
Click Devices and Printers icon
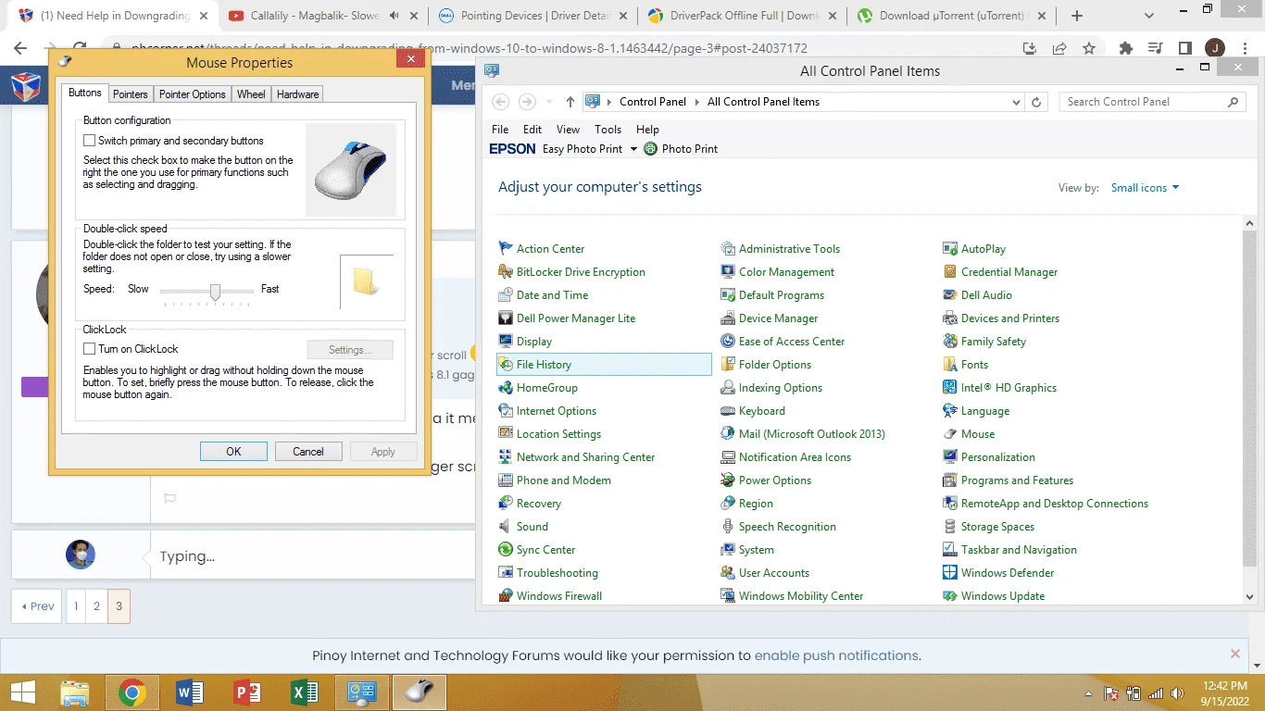pyautogui.click(x=950, y=318)
